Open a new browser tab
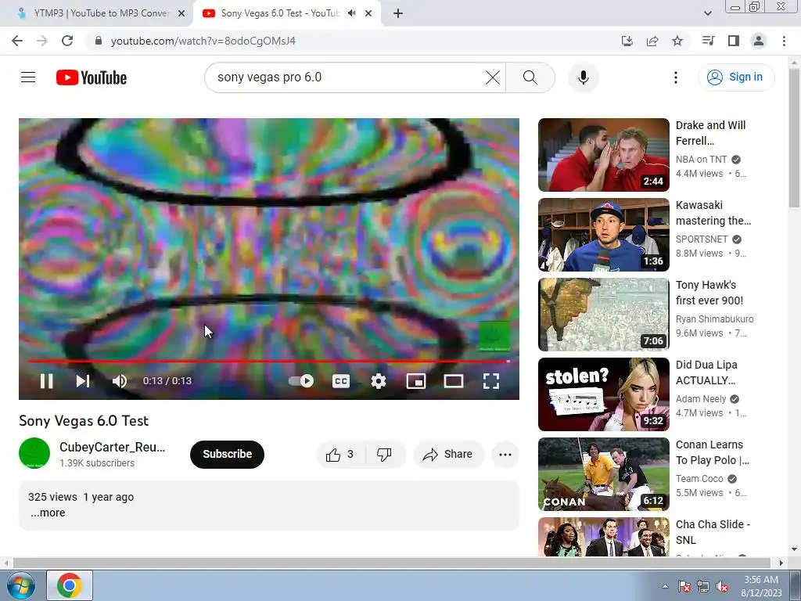Viewport: 801px width, 601px height. pyautogui.click(x=398, y=14)
